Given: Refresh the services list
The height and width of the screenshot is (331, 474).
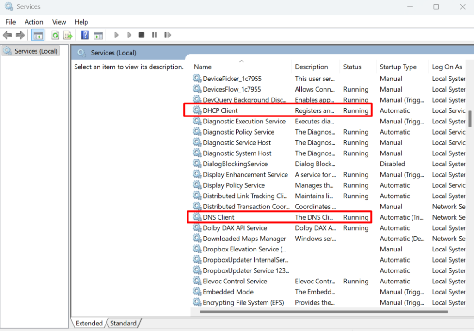Looking at the screenshot, I should point(55,35).
